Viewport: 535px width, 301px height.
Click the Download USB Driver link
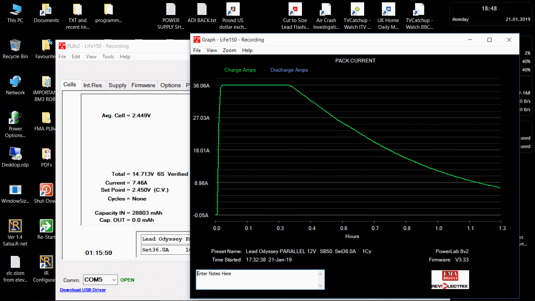click(x=83, y=290)
